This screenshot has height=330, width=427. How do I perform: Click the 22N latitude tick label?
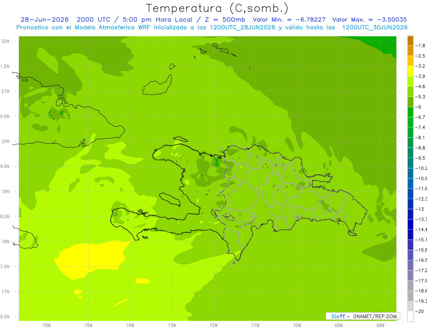(5, 41)
